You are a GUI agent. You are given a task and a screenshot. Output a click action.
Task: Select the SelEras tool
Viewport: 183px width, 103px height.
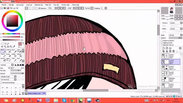(x=19, y=55)
